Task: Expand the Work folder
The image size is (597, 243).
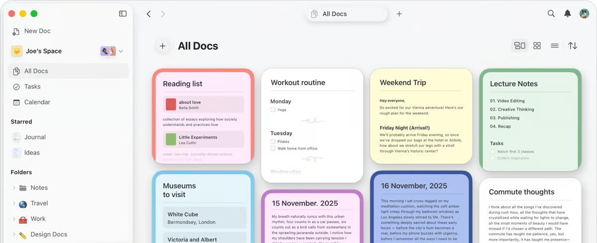Action: pyautogui.click(x=14, y=219)
